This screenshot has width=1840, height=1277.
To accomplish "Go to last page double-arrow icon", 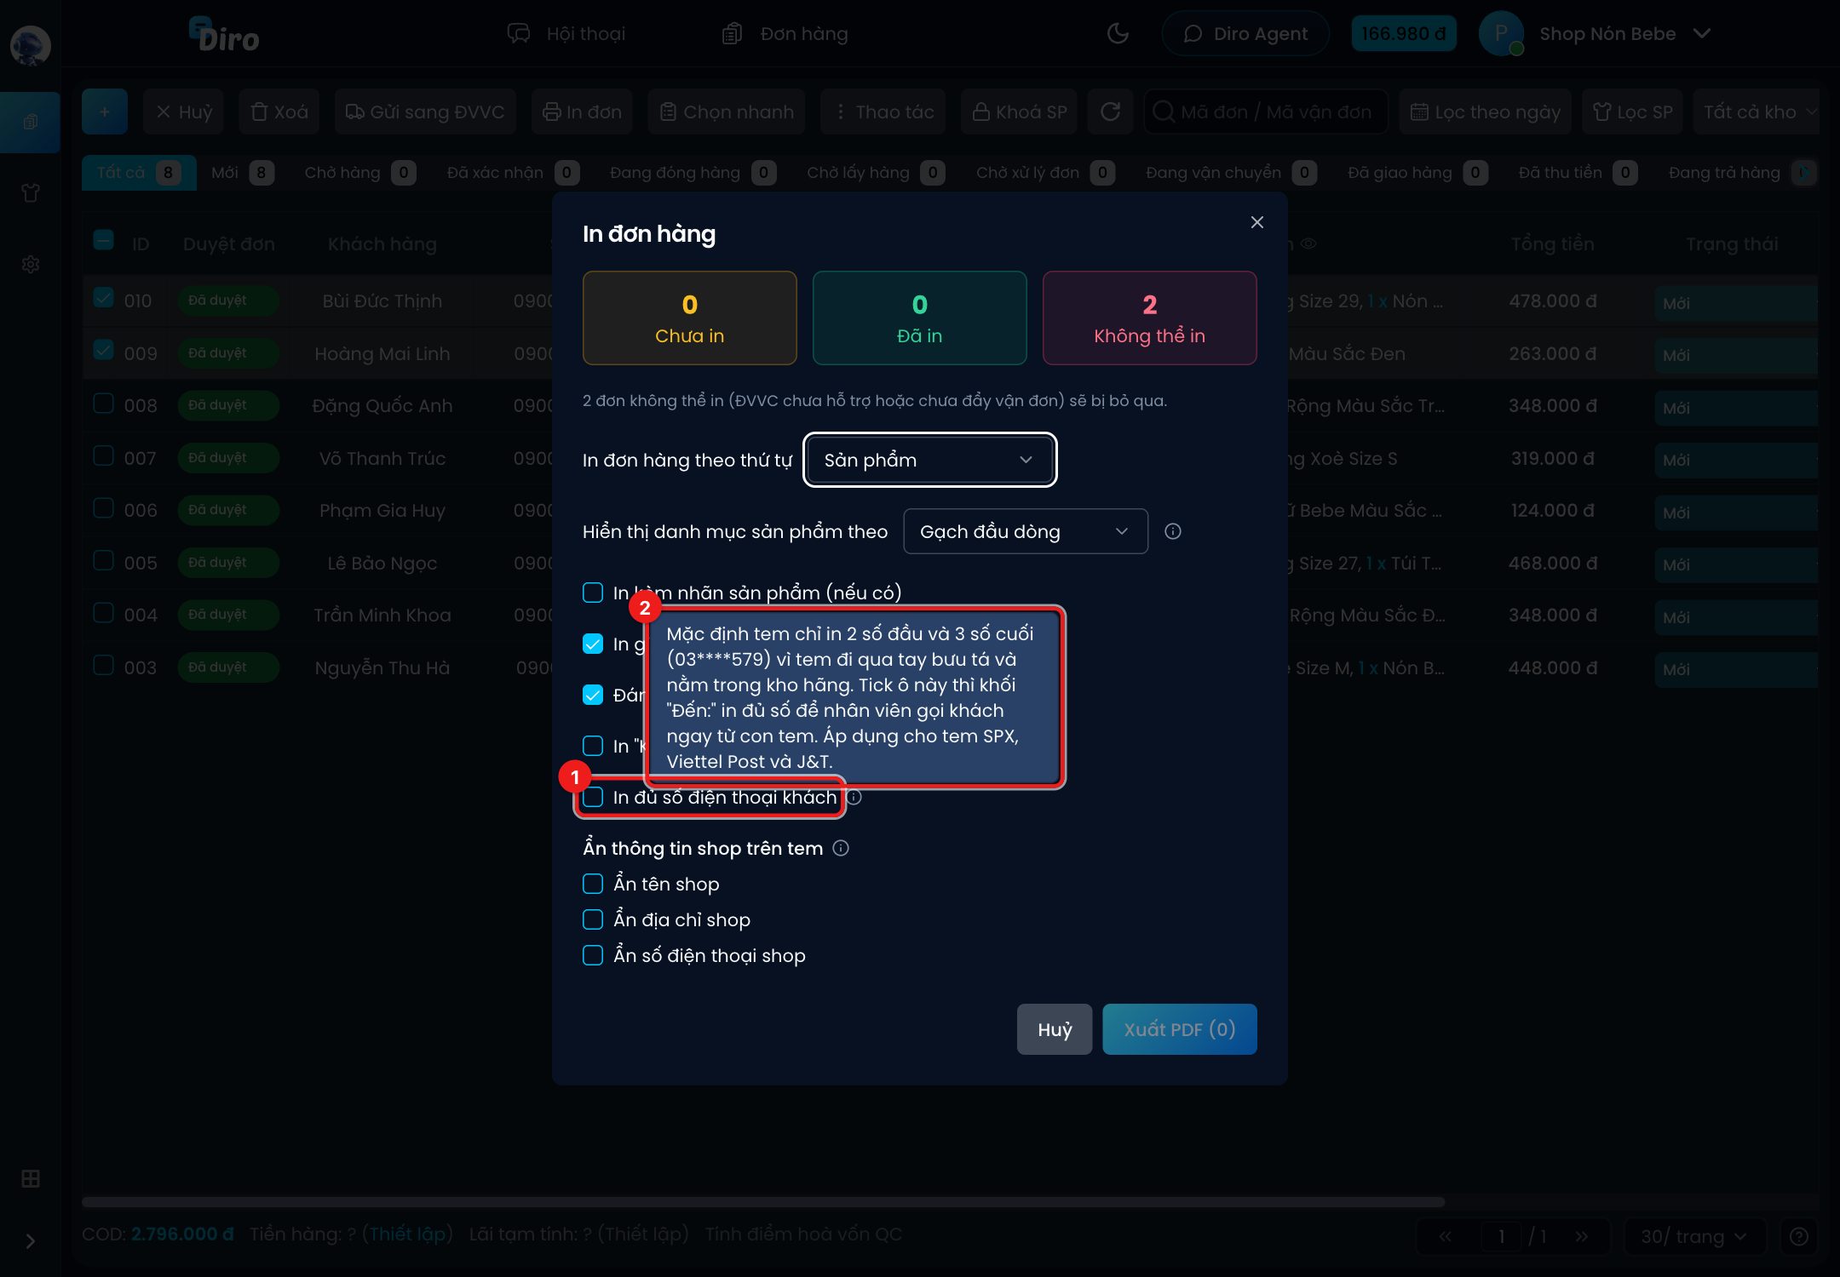I will tap(1581, 1236).
